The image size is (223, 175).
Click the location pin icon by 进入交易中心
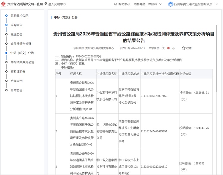pyautogui.click(x=46, y=4)
